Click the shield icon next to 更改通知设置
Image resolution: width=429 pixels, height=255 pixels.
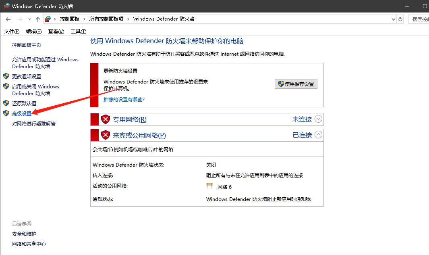tap(6, 76)
